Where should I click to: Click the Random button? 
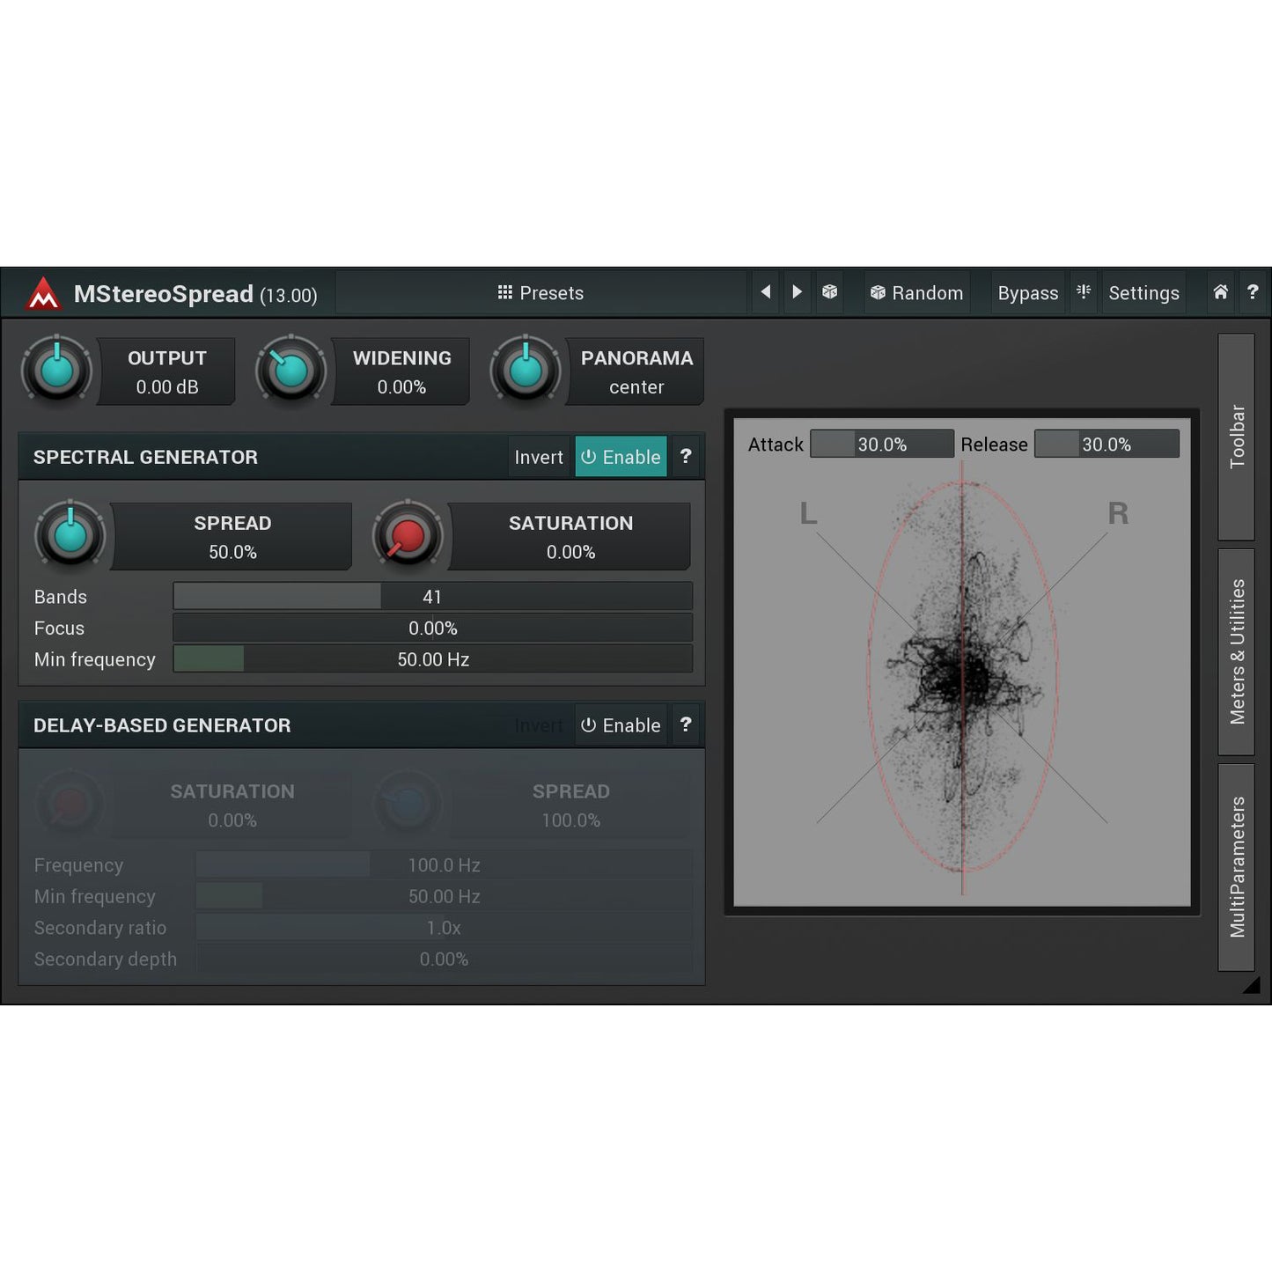(916, 293)
